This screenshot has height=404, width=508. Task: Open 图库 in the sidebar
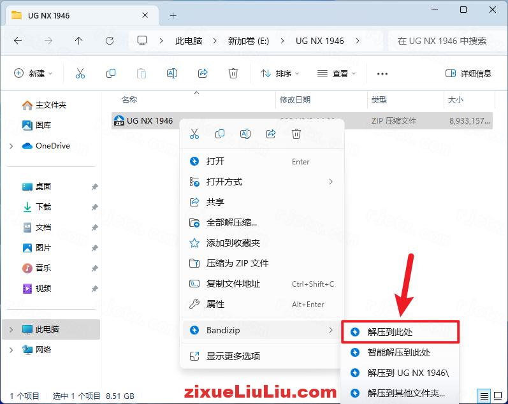point(36,126)
